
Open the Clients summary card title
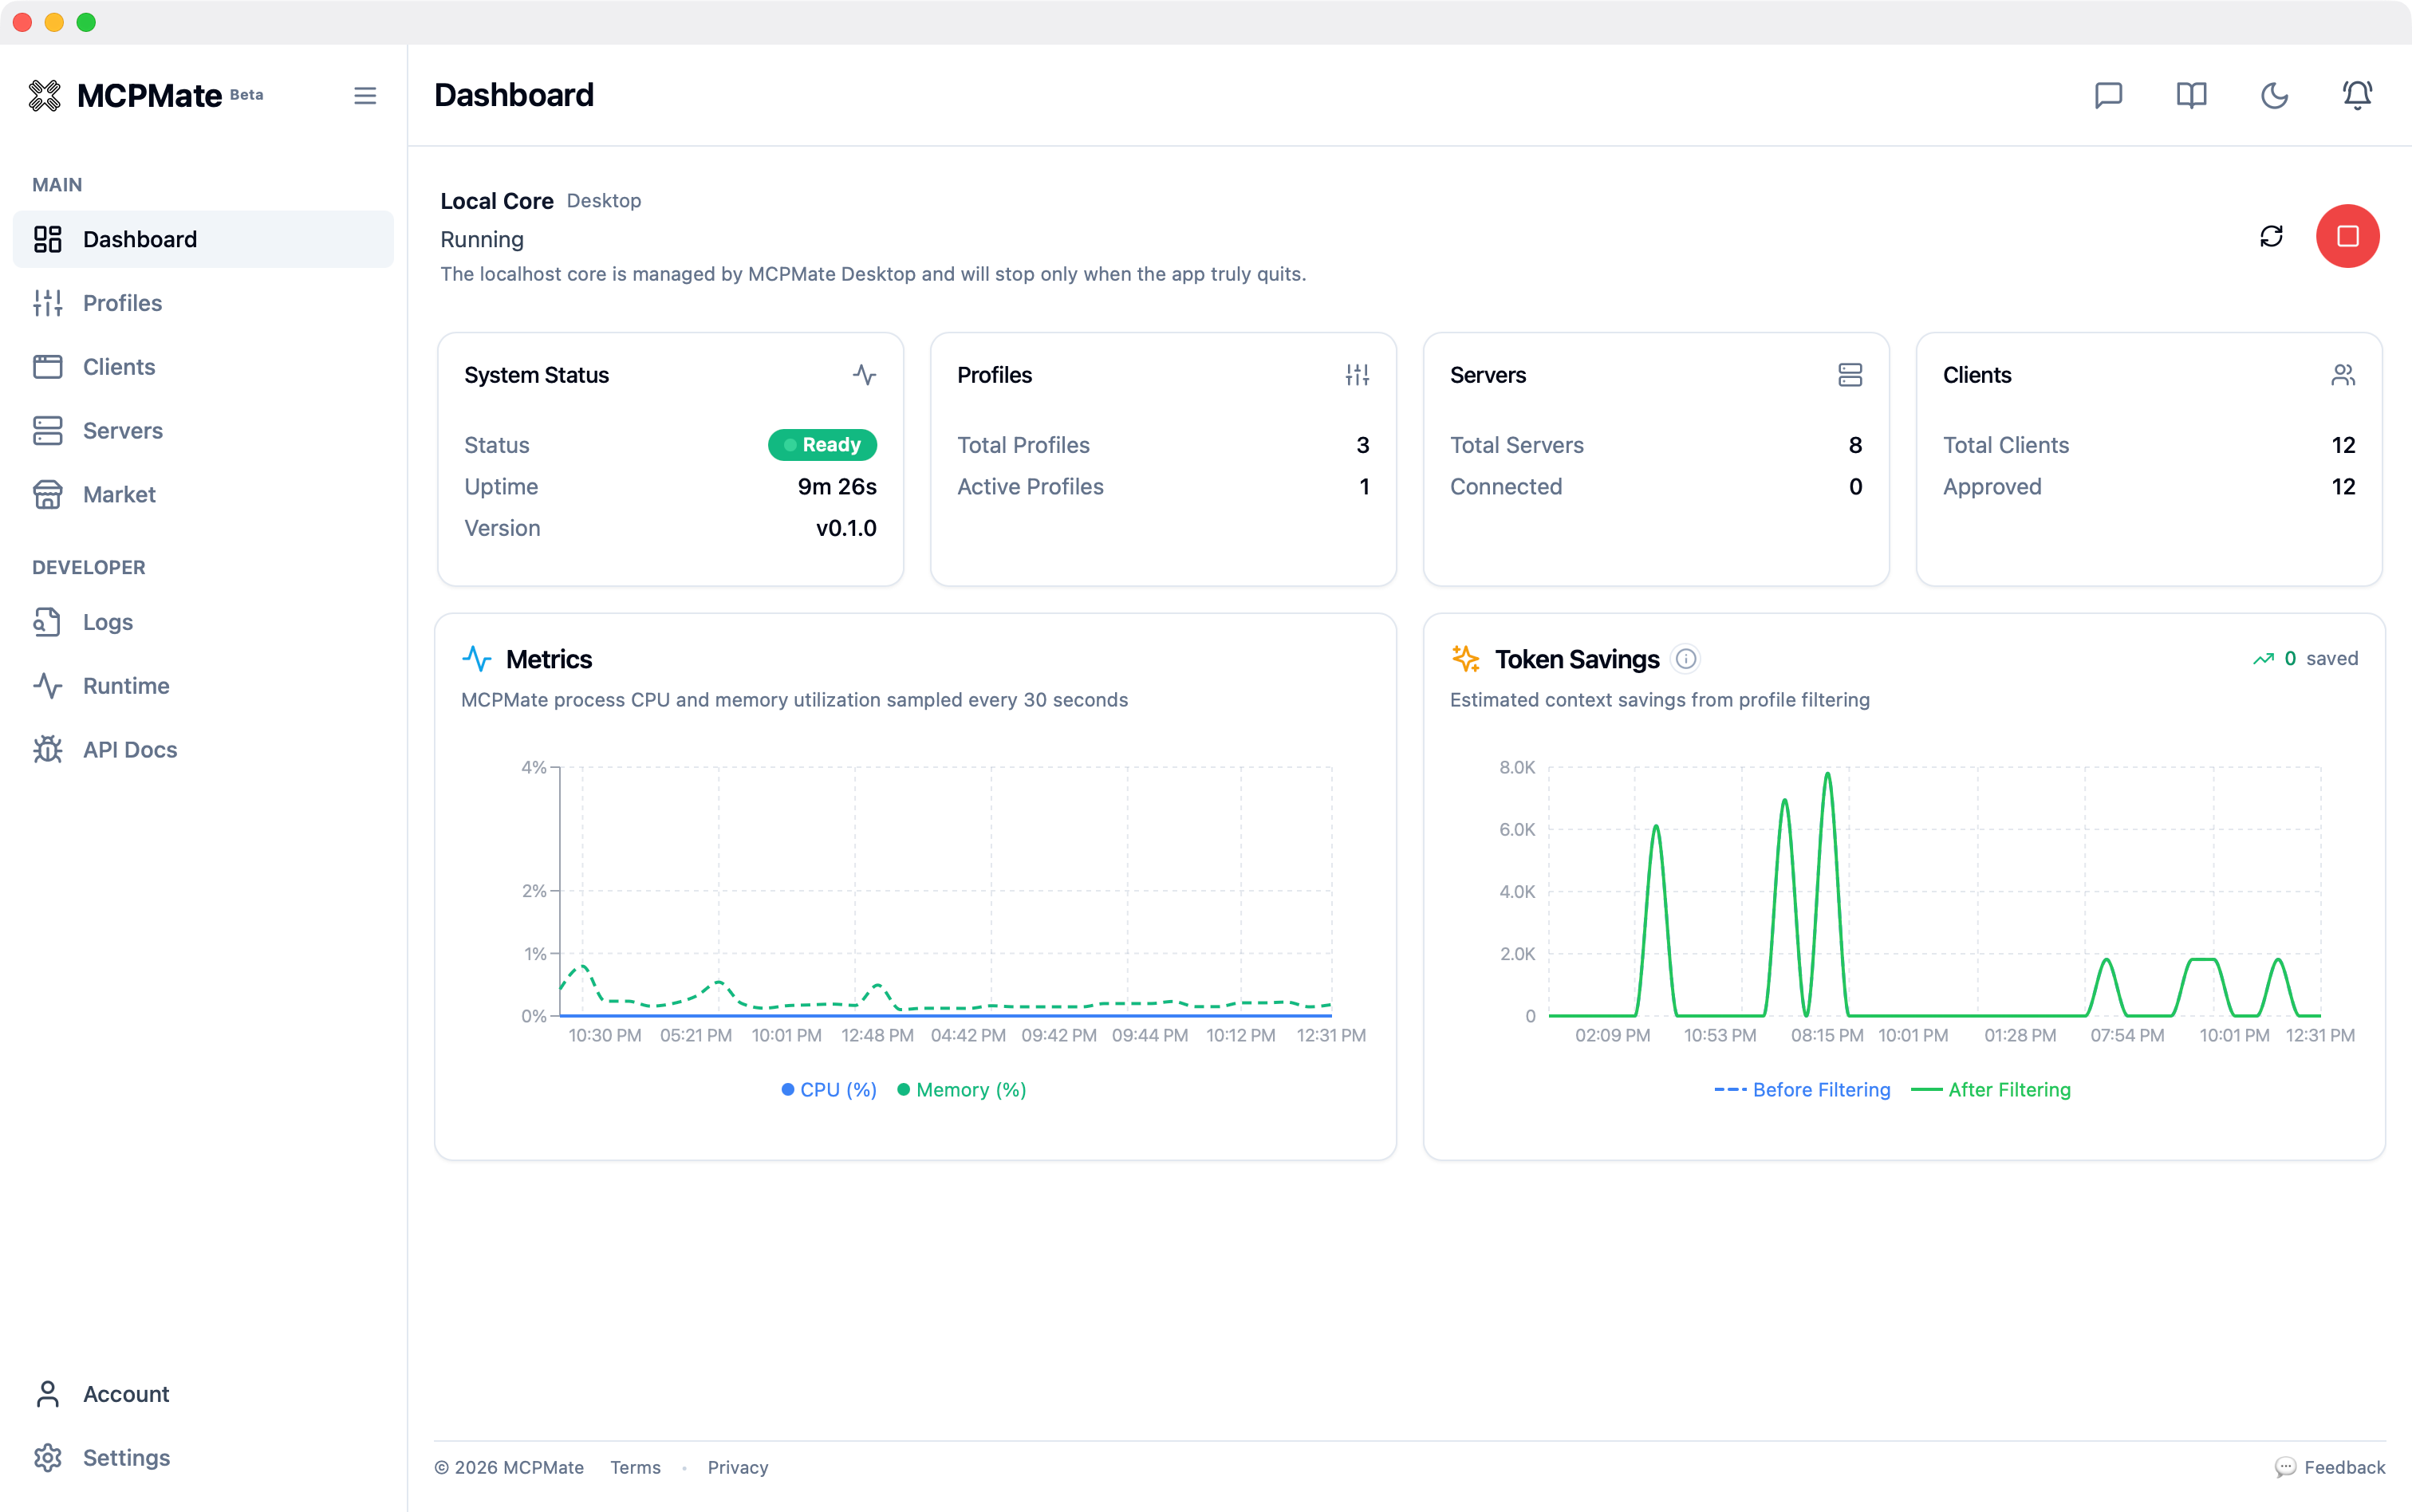[1977, 375]
